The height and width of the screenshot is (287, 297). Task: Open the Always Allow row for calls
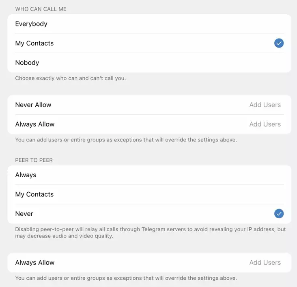(x=149, y=124)
